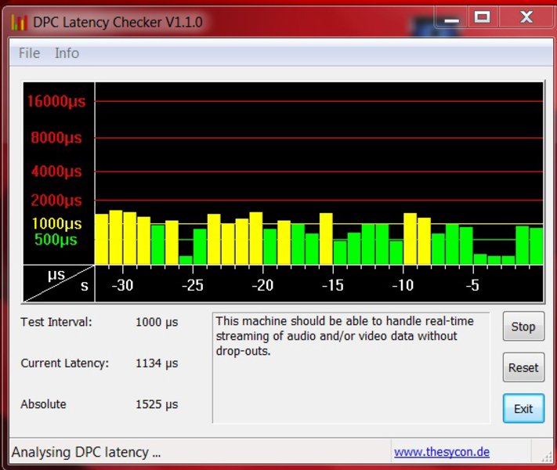Click the -15 time axis label
This screenshot has width=557, height=470.
coord(332,285)
